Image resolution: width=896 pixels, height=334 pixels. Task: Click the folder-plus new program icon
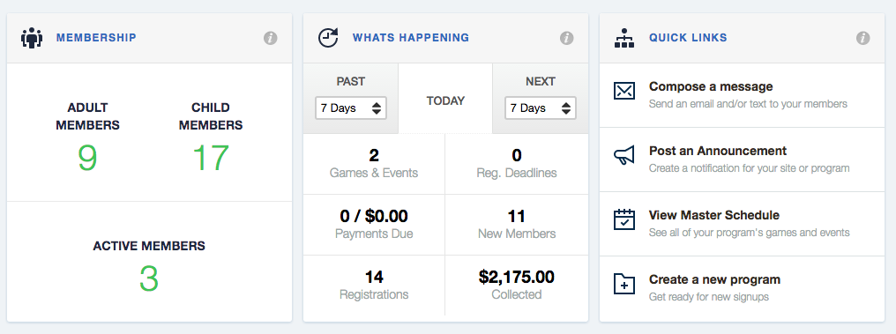pyautogui.click(x=624, y=284)
